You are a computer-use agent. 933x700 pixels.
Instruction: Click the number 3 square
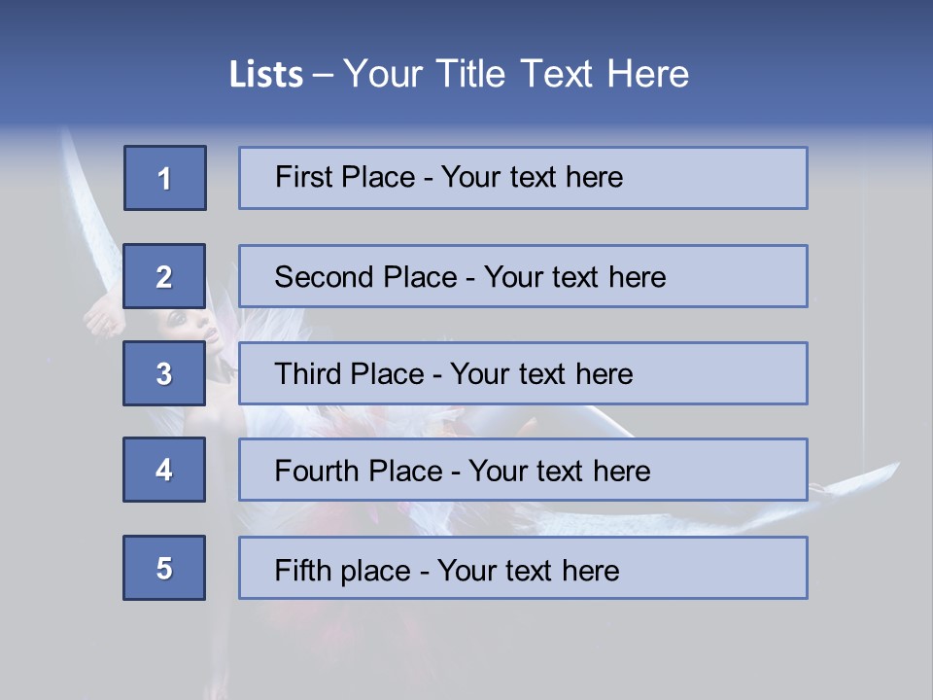[164, 373]
